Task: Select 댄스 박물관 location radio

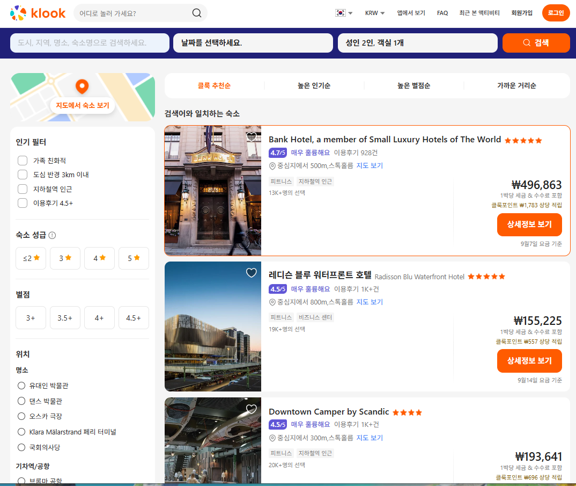Action: [x=21, y=401]
